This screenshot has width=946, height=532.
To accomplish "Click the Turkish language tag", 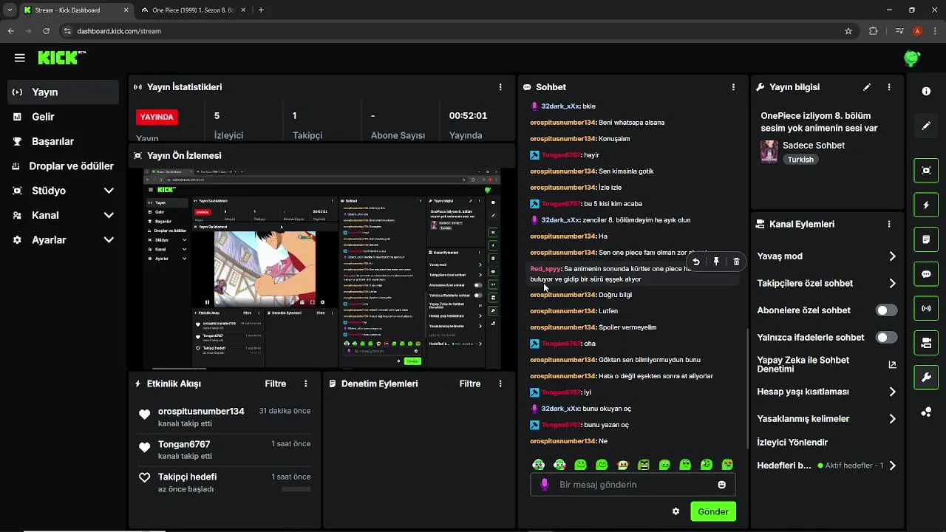I will [x=800, y=160].
